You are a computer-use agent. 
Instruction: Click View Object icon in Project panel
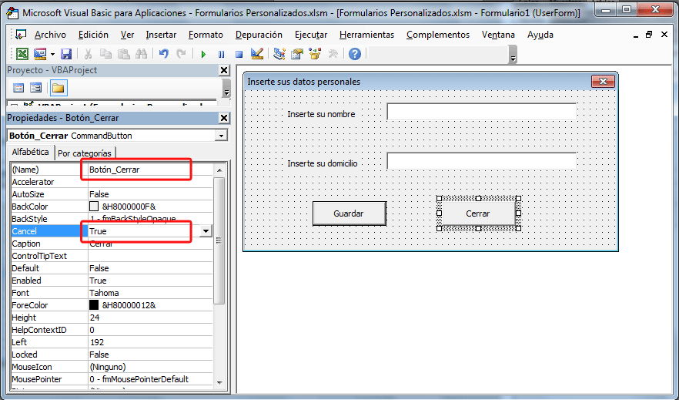click(36, 88)
